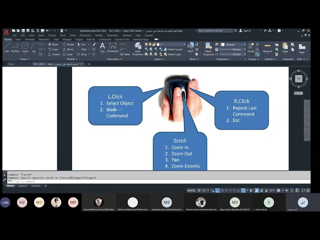Open the Format menu
The image size is (320, 240).
point(52,35)
